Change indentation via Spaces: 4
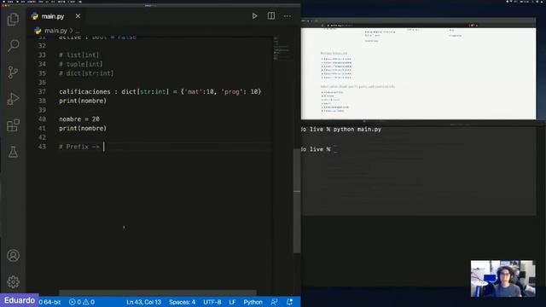 182,302
